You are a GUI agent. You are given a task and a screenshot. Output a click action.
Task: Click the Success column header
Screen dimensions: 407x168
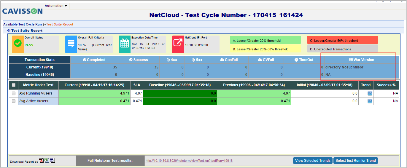pos(139,60)
